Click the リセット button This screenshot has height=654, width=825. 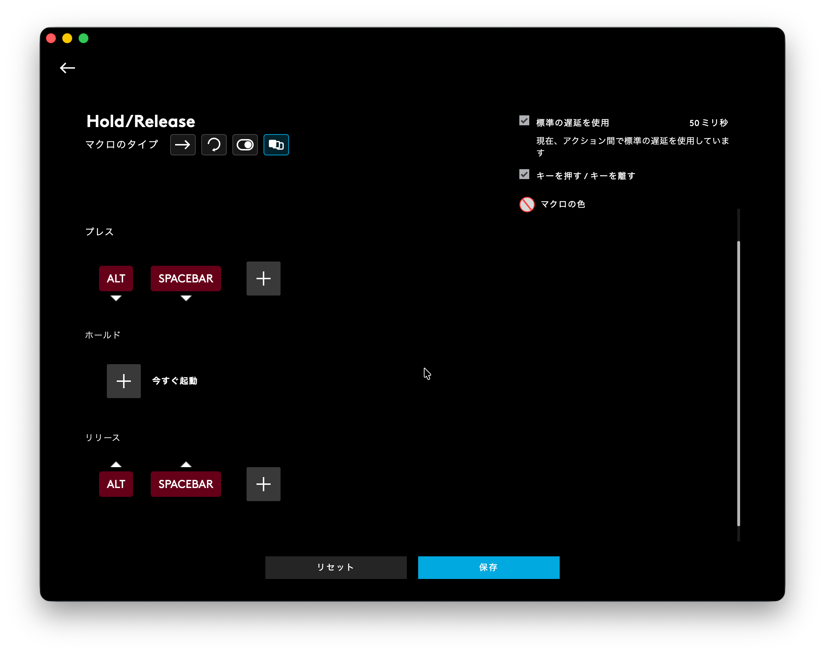coord(336,568)
